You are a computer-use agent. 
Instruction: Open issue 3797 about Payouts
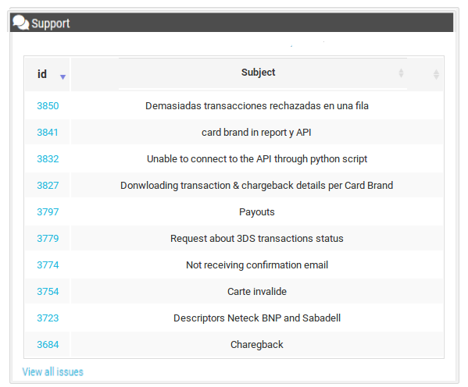(48, 212)
